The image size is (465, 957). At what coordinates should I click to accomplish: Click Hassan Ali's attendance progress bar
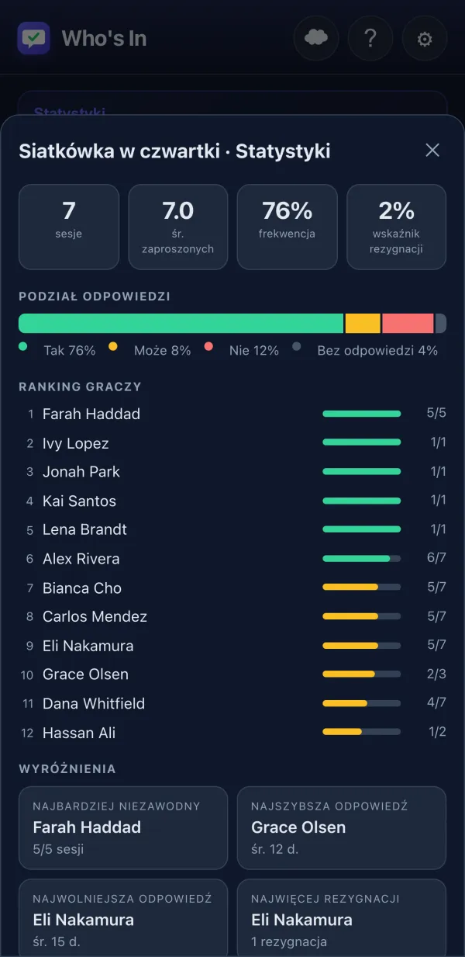[x=362, y=732]
